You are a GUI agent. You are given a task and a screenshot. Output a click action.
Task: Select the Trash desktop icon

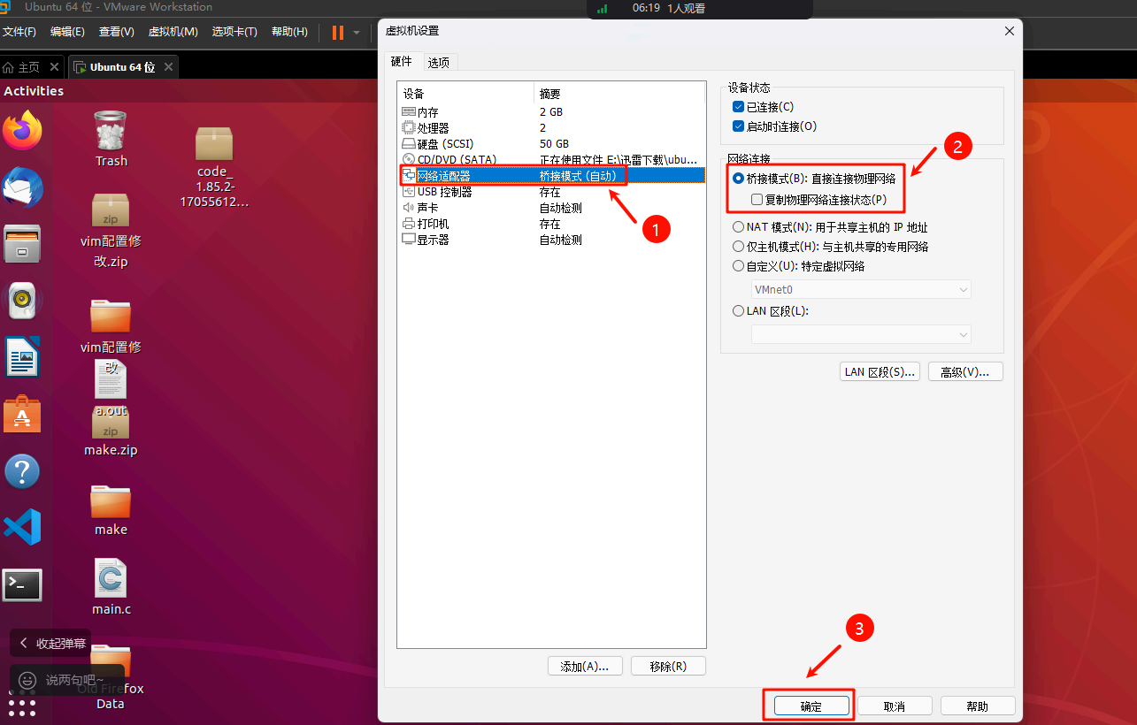tap(111, 133)
